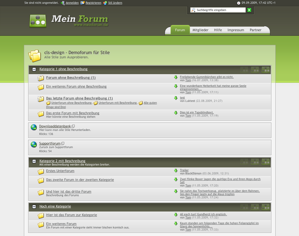This screenshot has height=236, width=299.
Task: Click the green search submit arrow button
Action: [x=249, y=10]
